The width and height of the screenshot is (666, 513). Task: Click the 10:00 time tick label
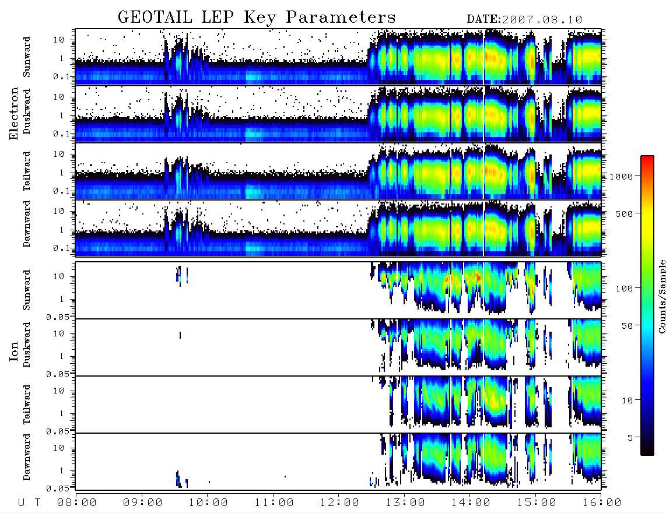click(x=208, y=503)
